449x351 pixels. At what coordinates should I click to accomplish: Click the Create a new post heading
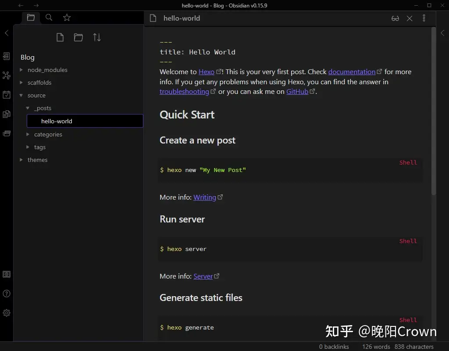coord(197,140)
